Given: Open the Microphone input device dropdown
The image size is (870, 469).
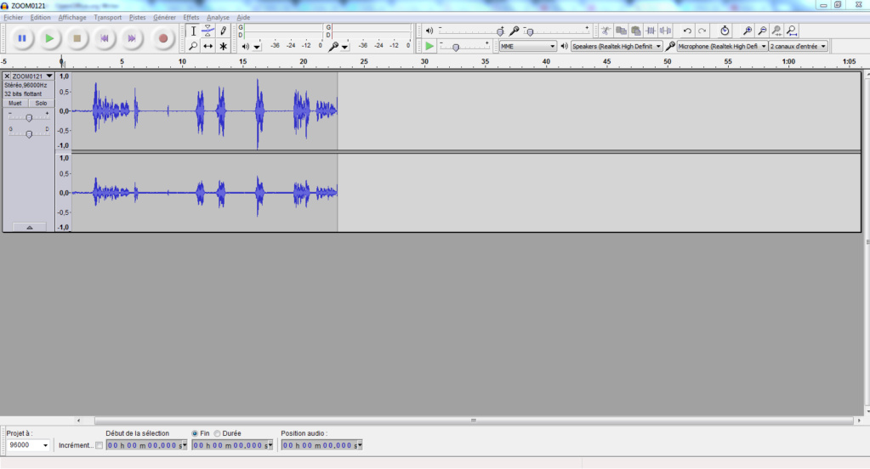Looking at the screenshot, I should tap(722, 47).
